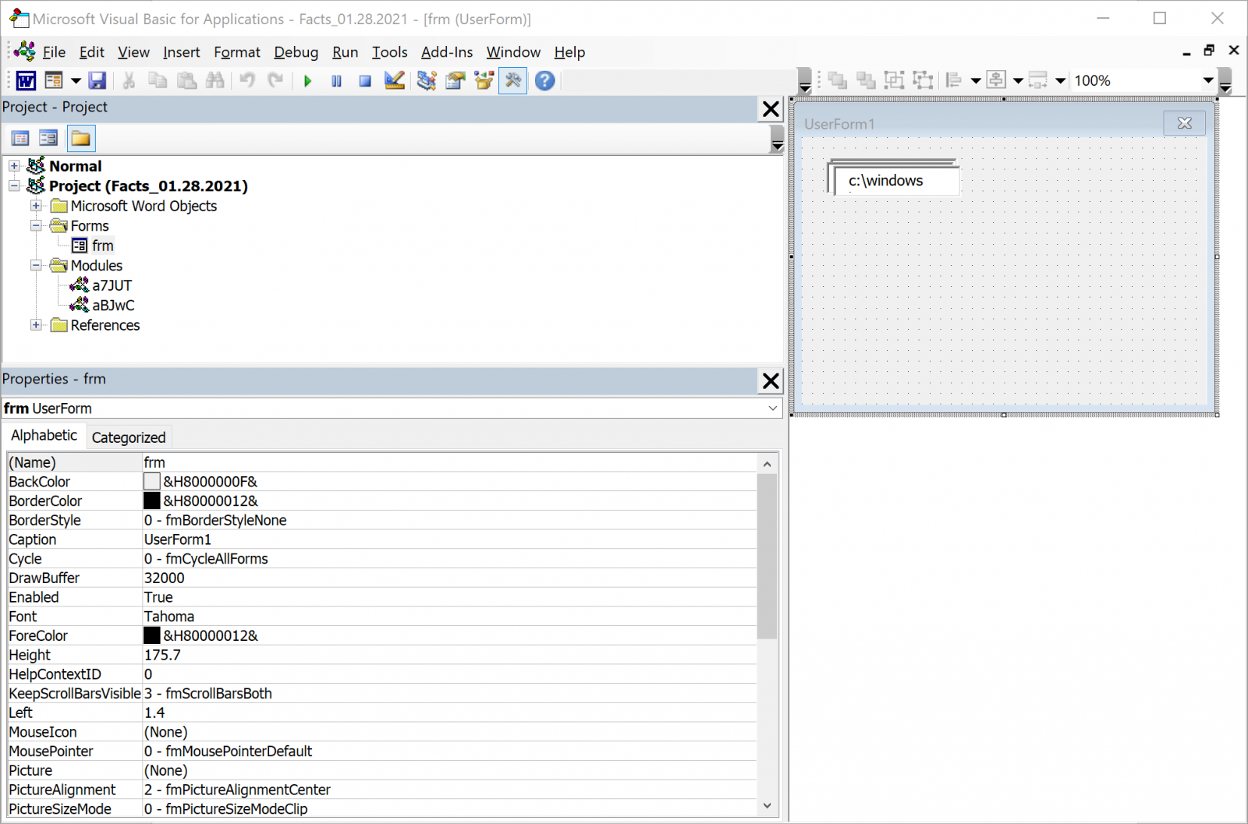Toggle Design Mode icon
The image size is (1248, 824).
coord(394,80)
